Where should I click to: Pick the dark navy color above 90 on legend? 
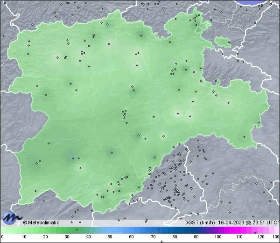coord(196,230)
